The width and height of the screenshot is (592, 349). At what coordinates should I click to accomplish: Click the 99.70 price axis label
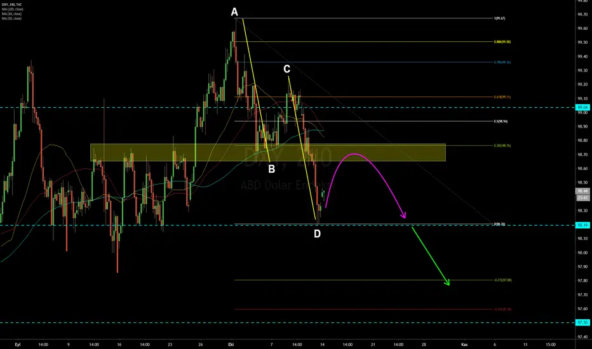(x=582, y=15)
